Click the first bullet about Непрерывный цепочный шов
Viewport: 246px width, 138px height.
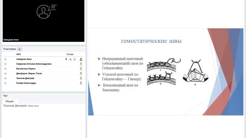click(123, 63)
